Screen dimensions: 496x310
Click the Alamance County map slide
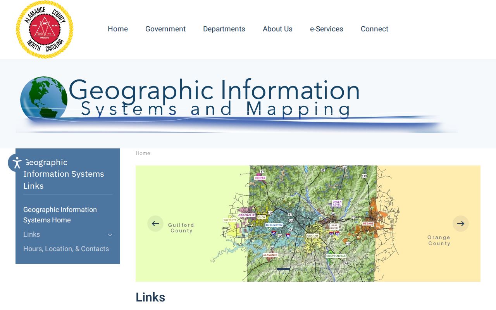308,224
